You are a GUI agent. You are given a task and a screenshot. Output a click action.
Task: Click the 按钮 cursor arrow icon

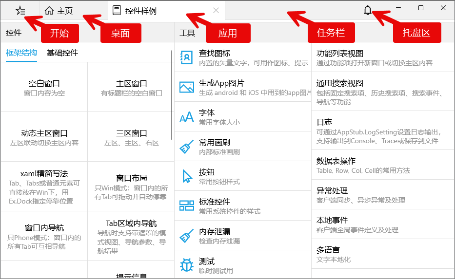pos(187,176)
